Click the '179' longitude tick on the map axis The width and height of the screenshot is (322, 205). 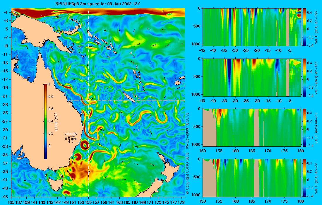[181, 202]
